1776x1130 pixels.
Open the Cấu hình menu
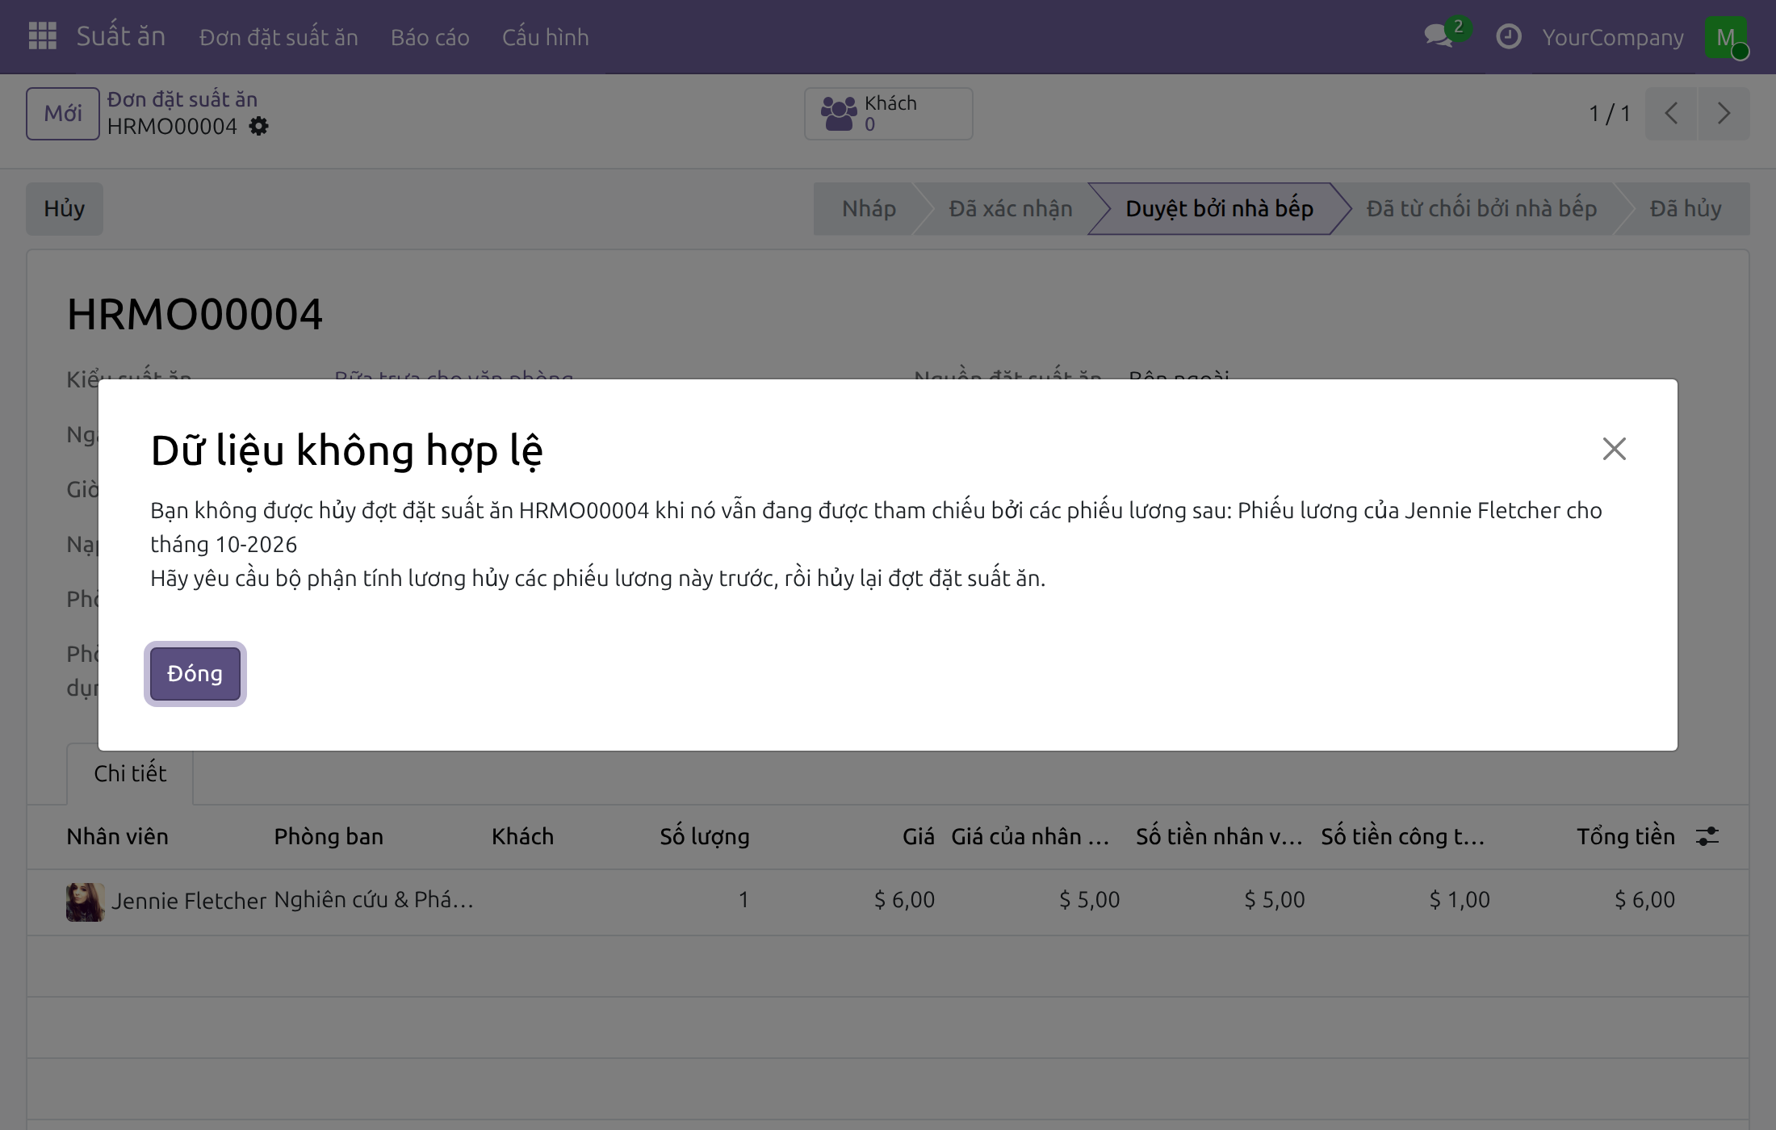point(545,37)
